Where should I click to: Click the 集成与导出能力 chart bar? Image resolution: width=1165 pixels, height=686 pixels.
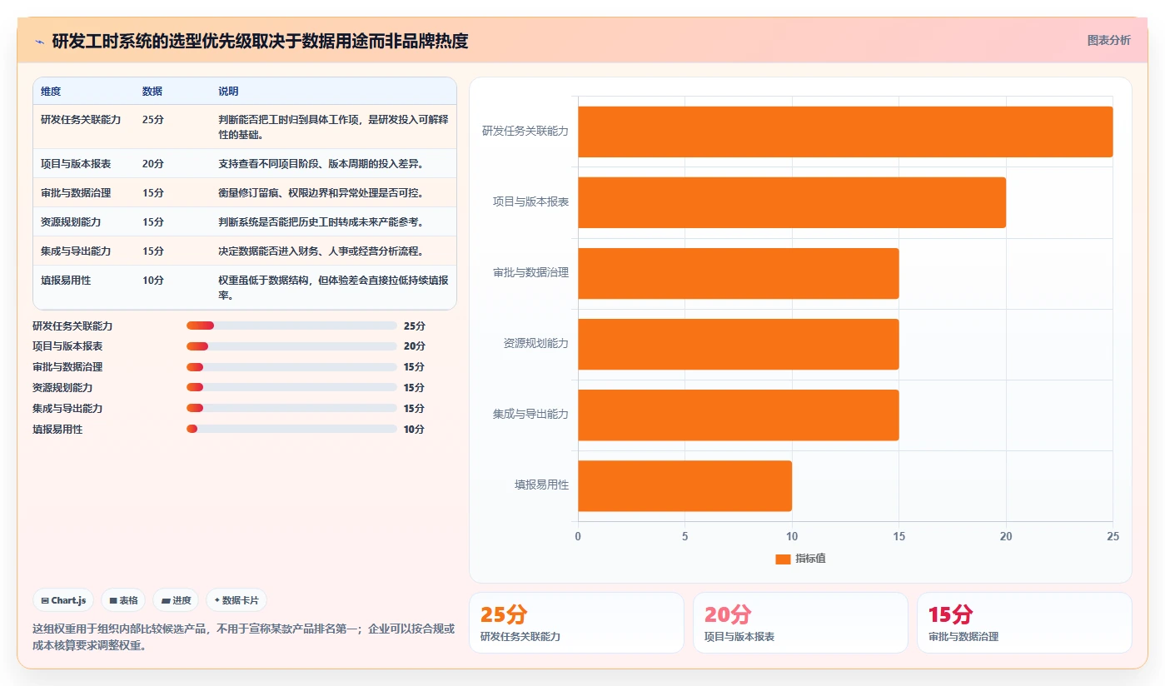[x=739, y=415]
